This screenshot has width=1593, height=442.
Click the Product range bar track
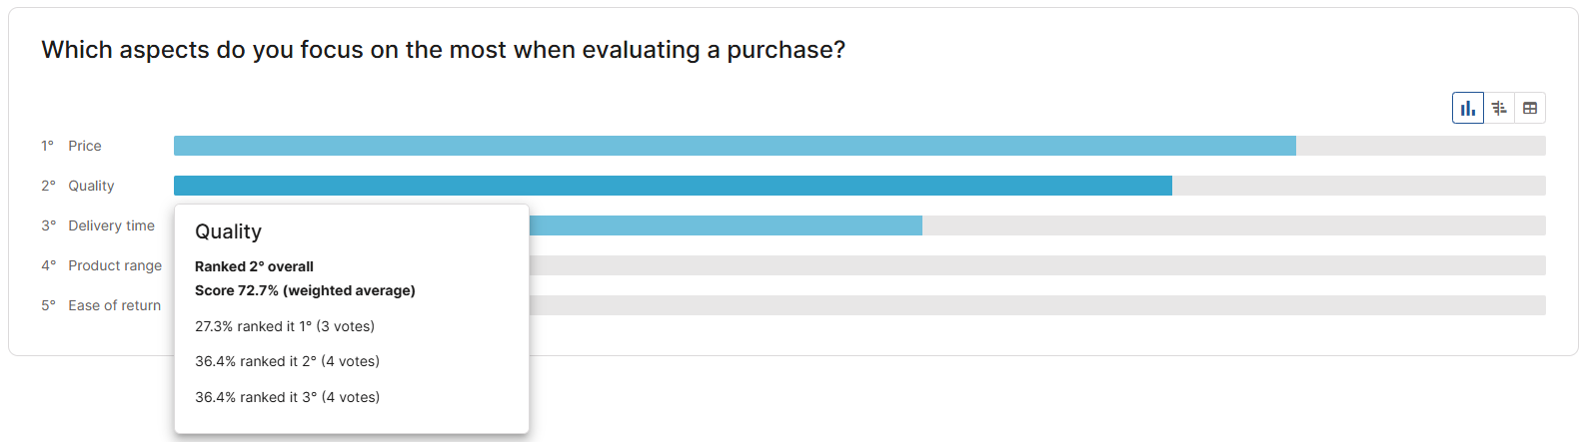point(1036,265)
